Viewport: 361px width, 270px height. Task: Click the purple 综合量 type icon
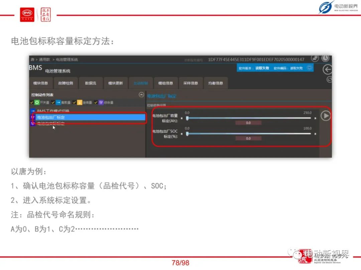coord(101,102)
